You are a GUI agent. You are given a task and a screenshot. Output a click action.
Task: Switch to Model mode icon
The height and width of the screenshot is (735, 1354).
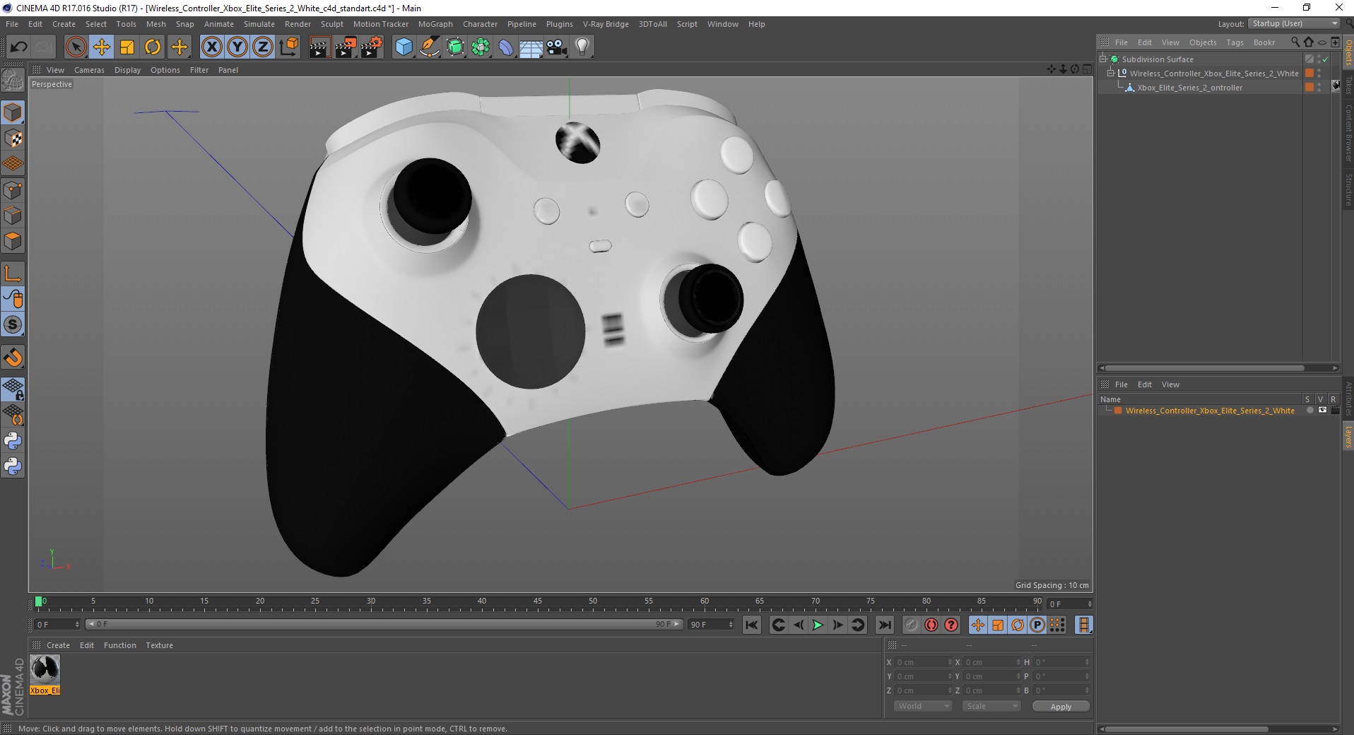click(13, 113)
